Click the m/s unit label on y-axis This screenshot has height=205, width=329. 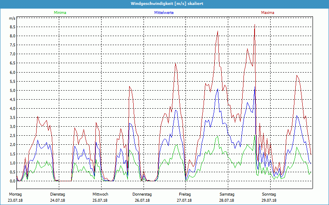click(x=12, y=18)
